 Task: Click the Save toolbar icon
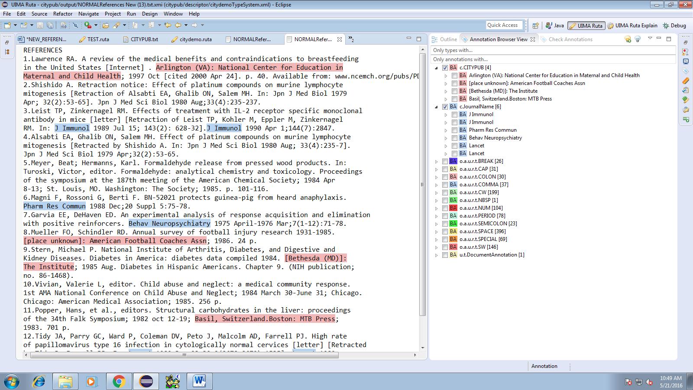pyautogui.click(x=40, y=26)
